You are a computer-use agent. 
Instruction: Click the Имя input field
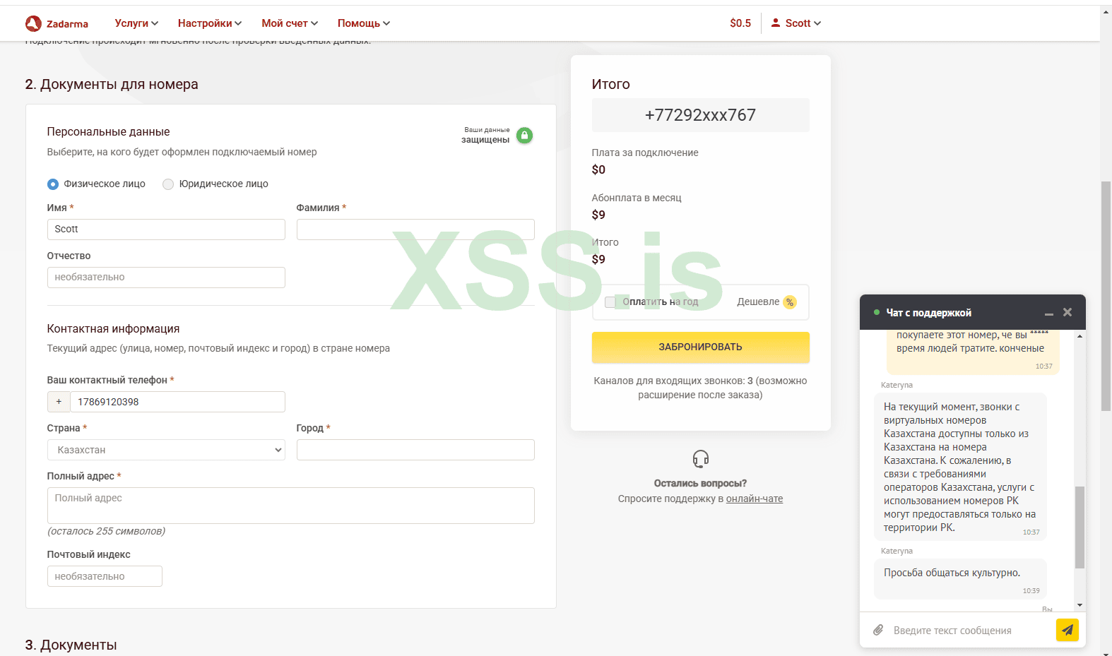pyautogui.click(x=166, y=229)
